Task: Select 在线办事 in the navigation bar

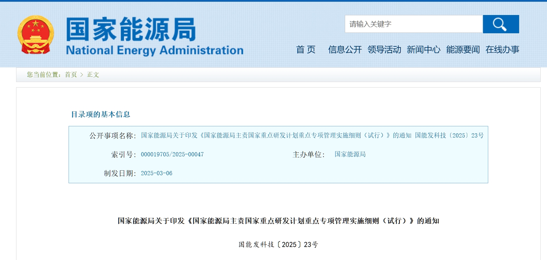Action: [x=502, y=50]
